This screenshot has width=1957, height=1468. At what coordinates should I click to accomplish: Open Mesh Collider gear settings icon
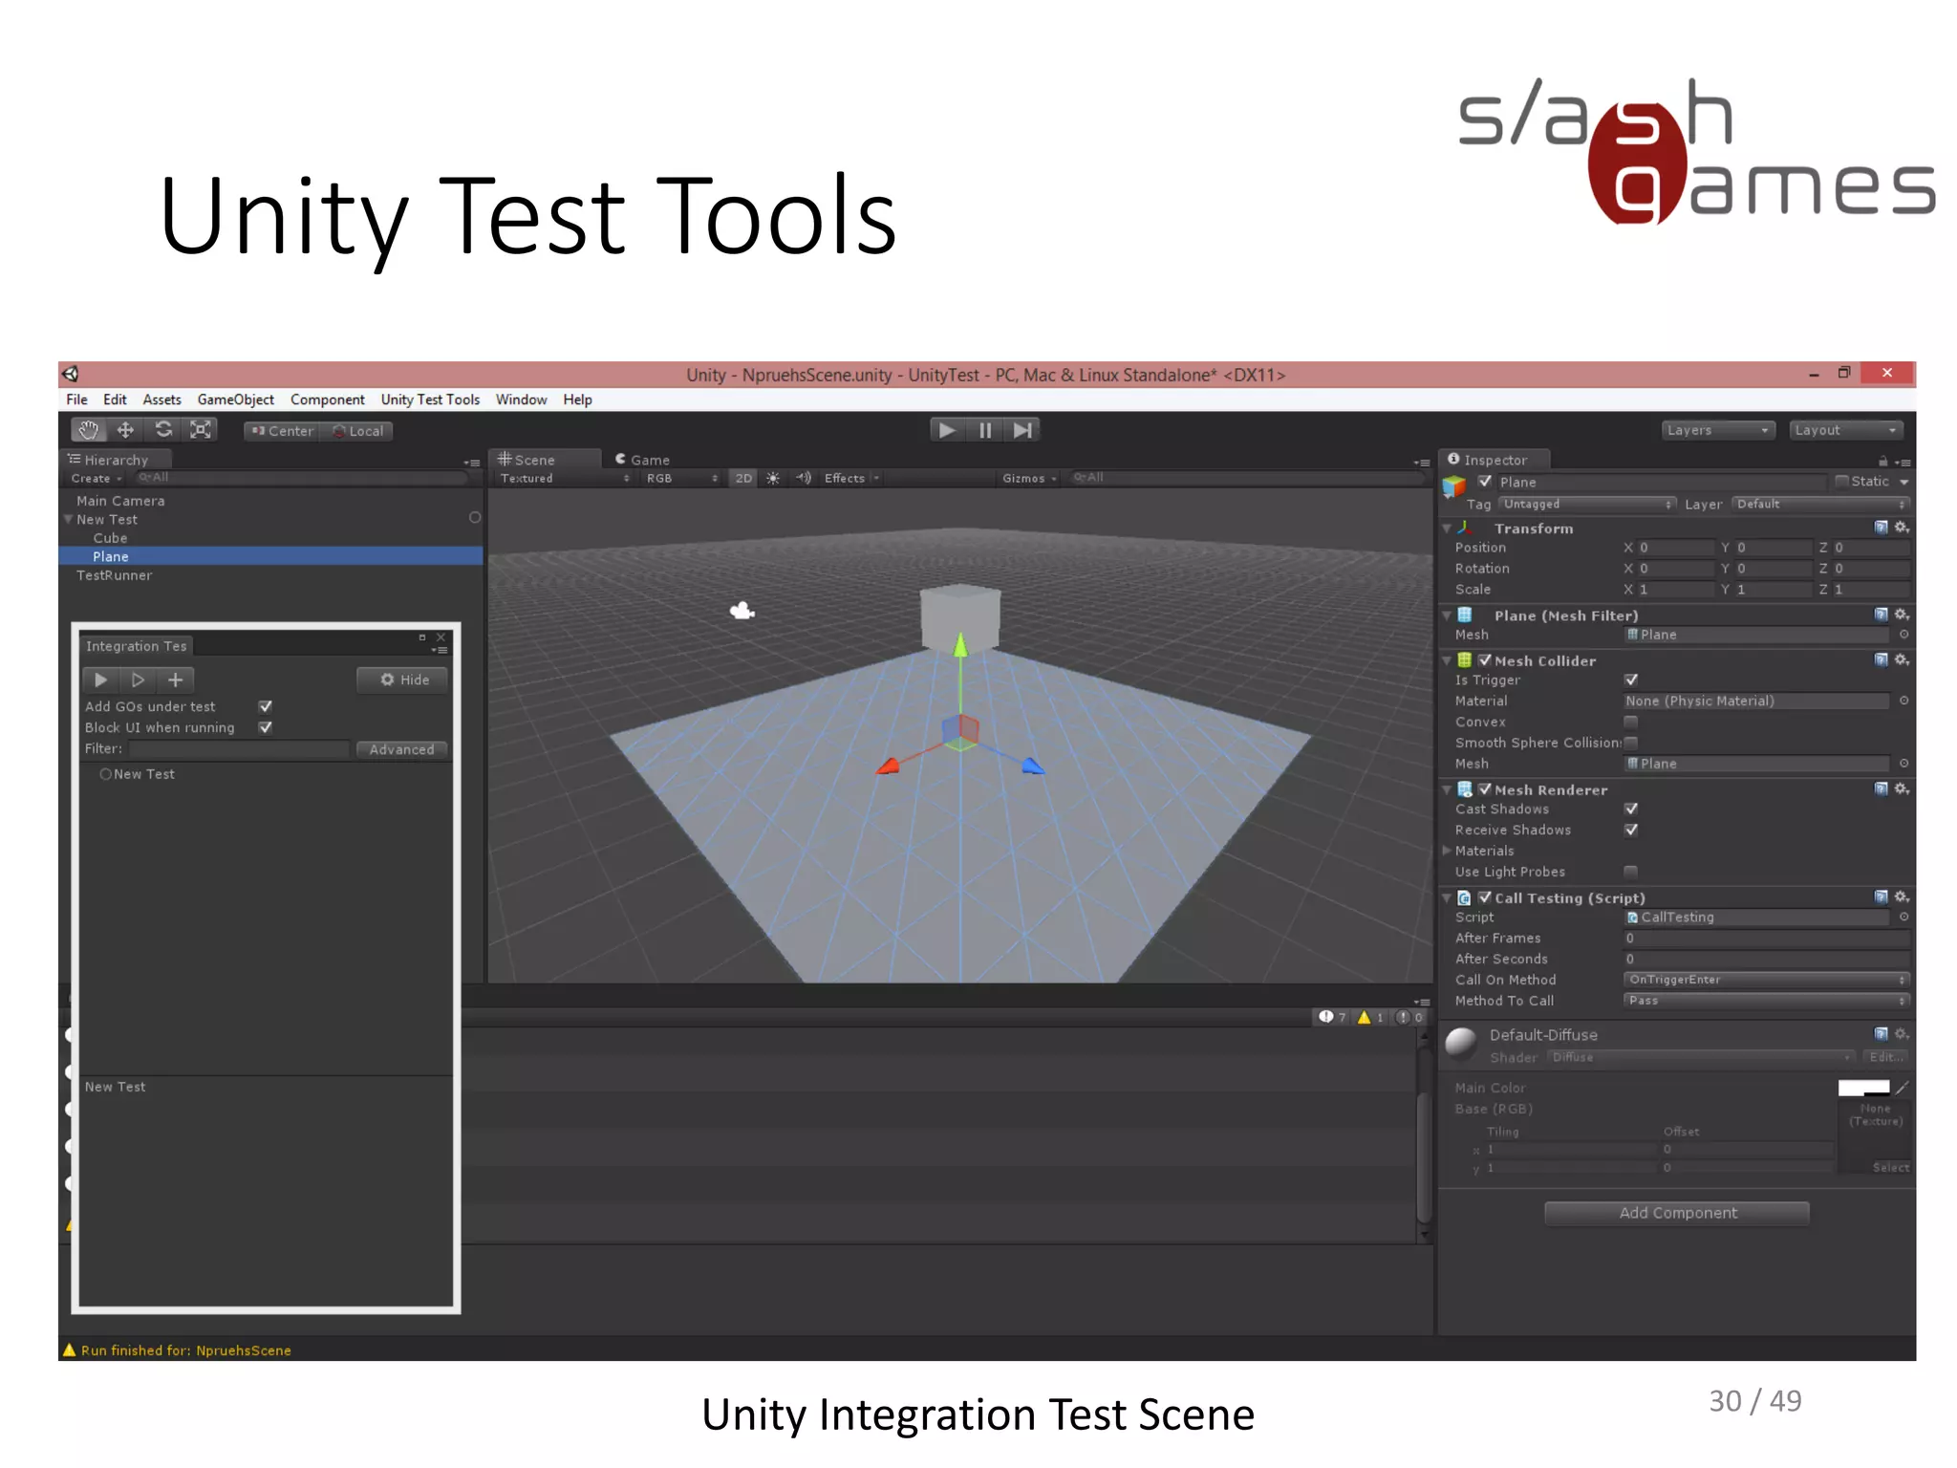coord(1902,660)
